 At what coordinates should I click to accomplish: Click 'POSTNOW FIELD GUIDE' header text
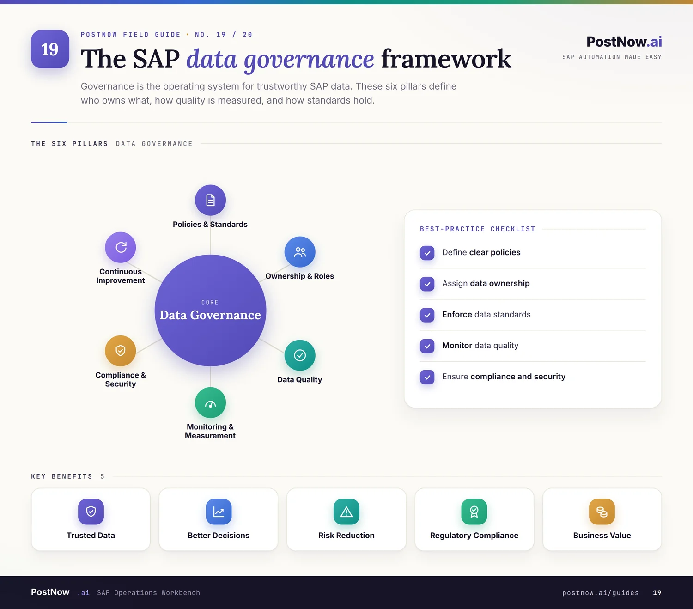(x=131, y=35)
